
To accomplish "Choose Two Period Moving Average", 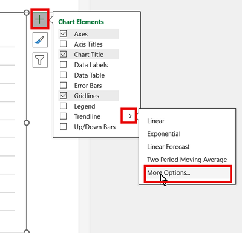I will 187,160.
